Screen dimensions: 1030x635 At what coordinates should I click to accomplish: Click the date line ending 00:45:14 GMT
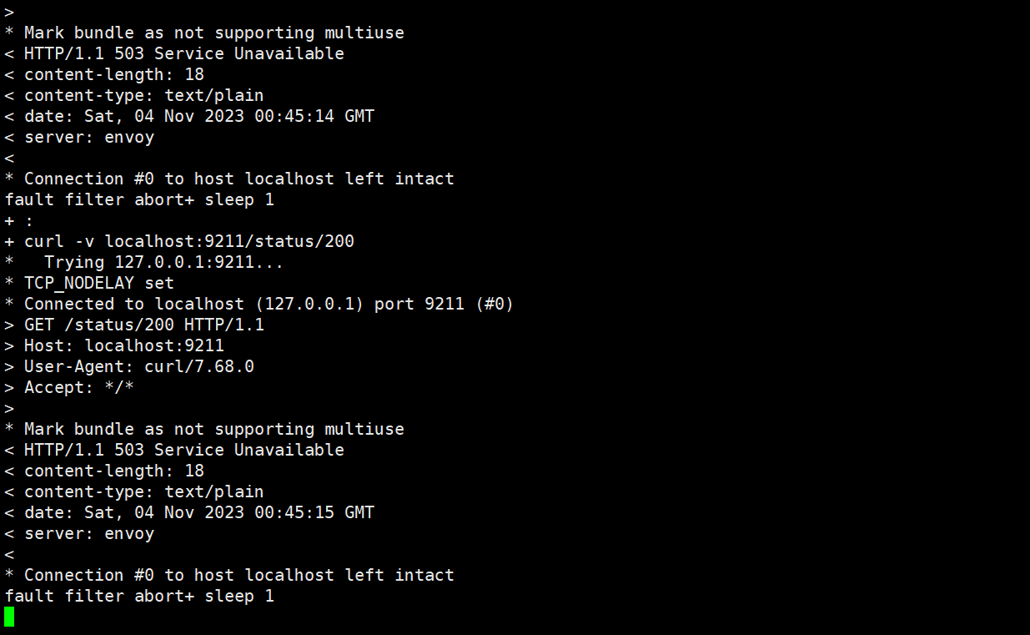189,116
